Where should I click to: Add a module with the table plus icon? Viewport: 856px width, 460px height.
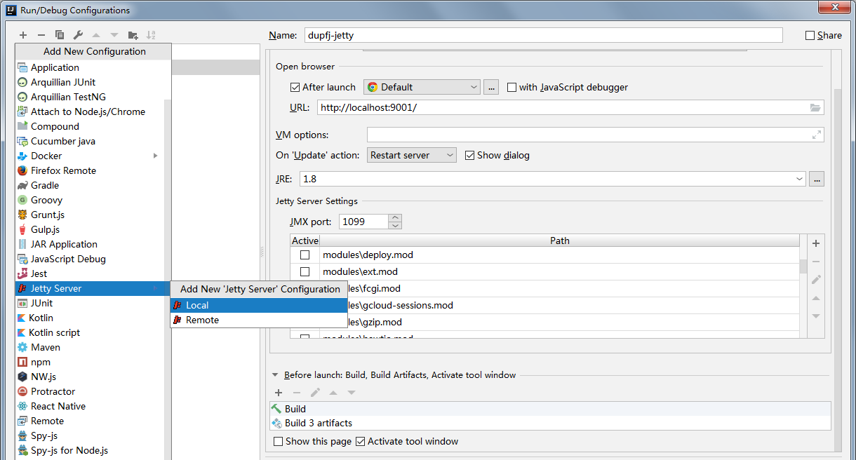[x=816, y=243]
